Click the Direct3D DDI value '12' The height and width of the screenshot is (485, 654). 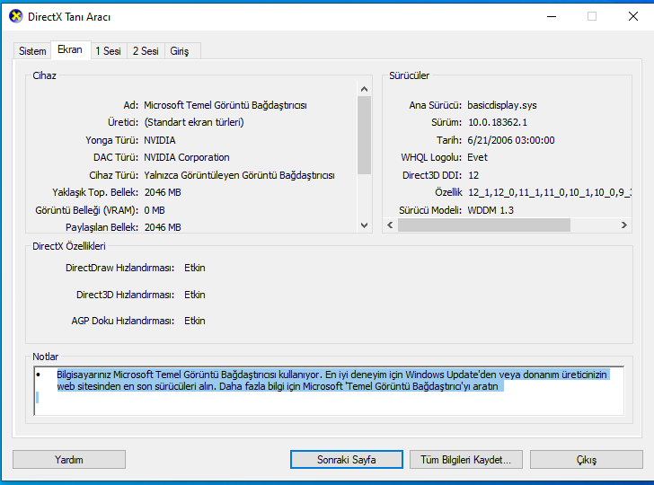click(x=473, y=175)
